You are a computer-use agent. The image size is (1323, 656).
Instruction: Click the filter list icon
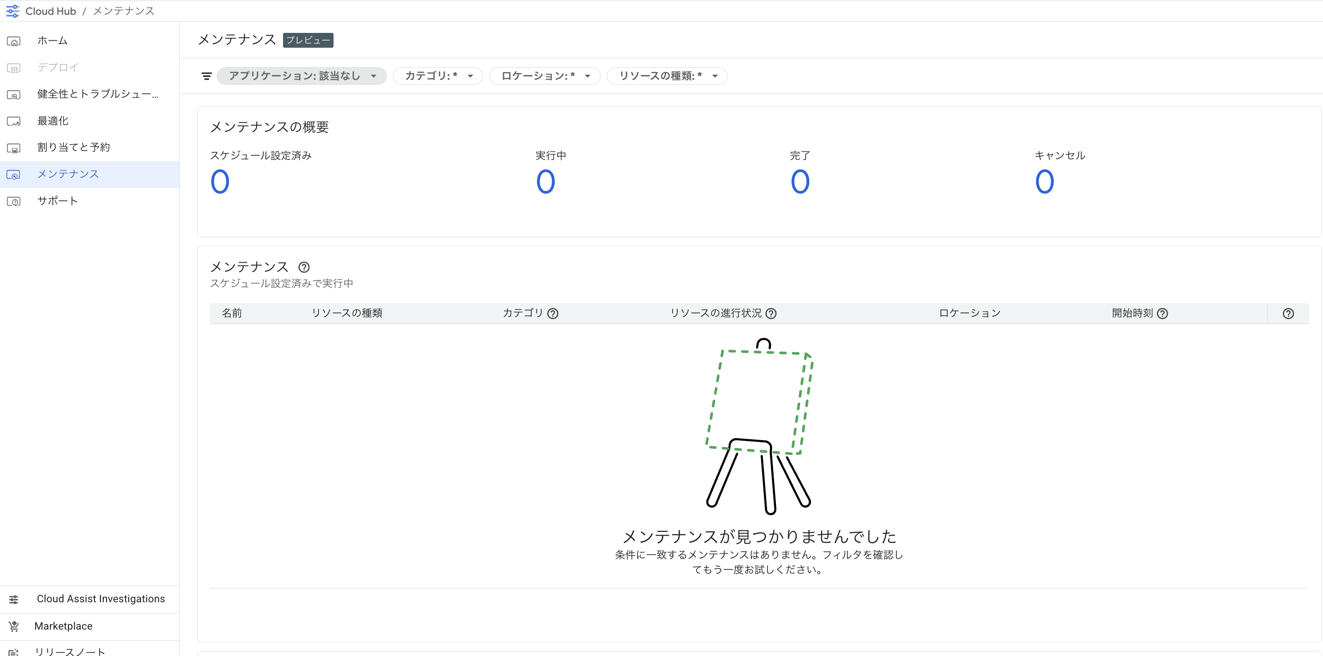tap(207, 76)
